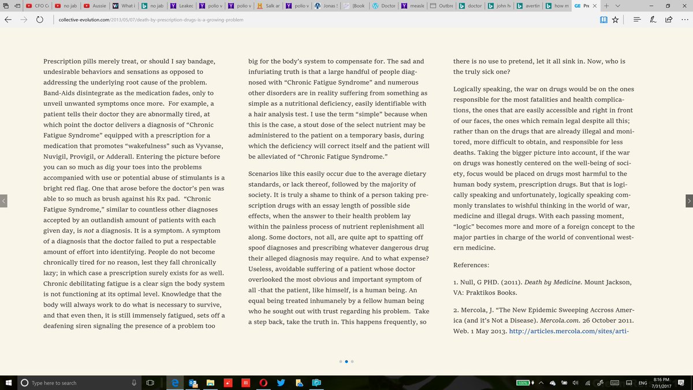Open the Share icon in Edge toolbar
Viewport: 693px width, 390px height.
(668, 19)
